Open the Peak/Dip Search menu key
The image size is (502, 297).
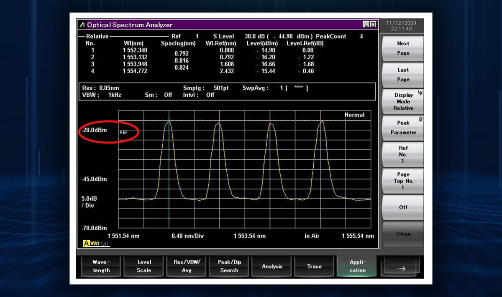(229, 266)
